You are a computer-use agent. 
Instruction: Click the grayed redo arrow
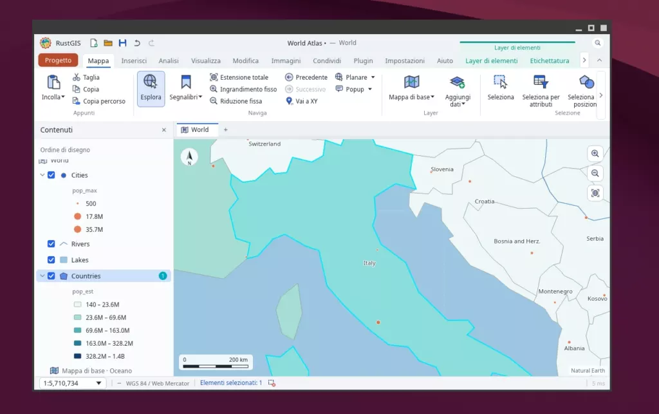[x=151, y=43]
